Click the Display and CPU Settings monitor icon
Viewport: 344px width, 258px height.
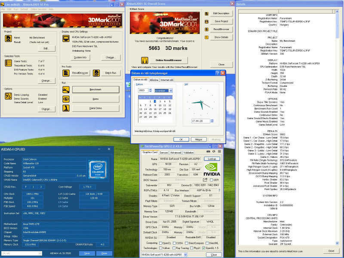pyautogui.click(x=66, y=39)
